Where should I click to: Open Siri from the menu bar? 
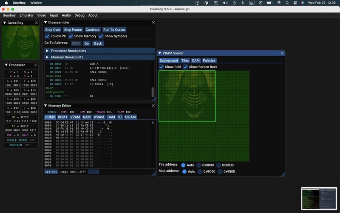(x=303, y=3)
